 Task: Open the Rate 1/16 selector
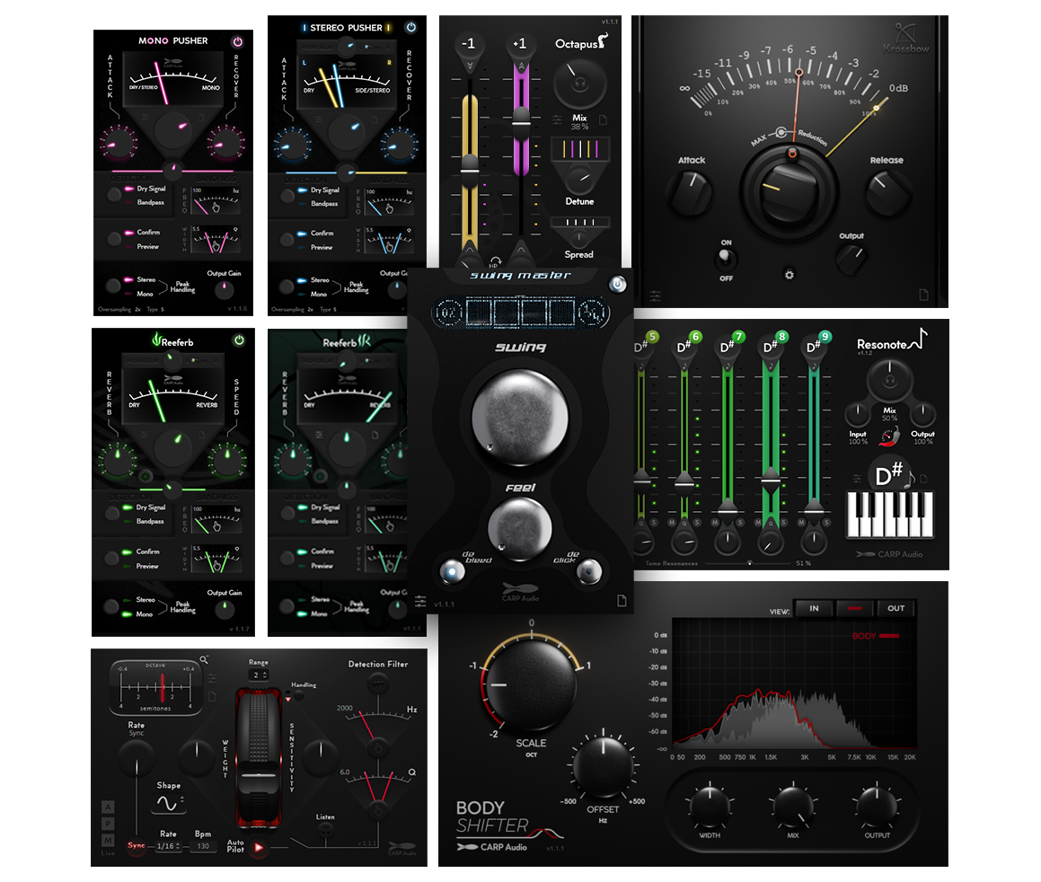[169, 845]
